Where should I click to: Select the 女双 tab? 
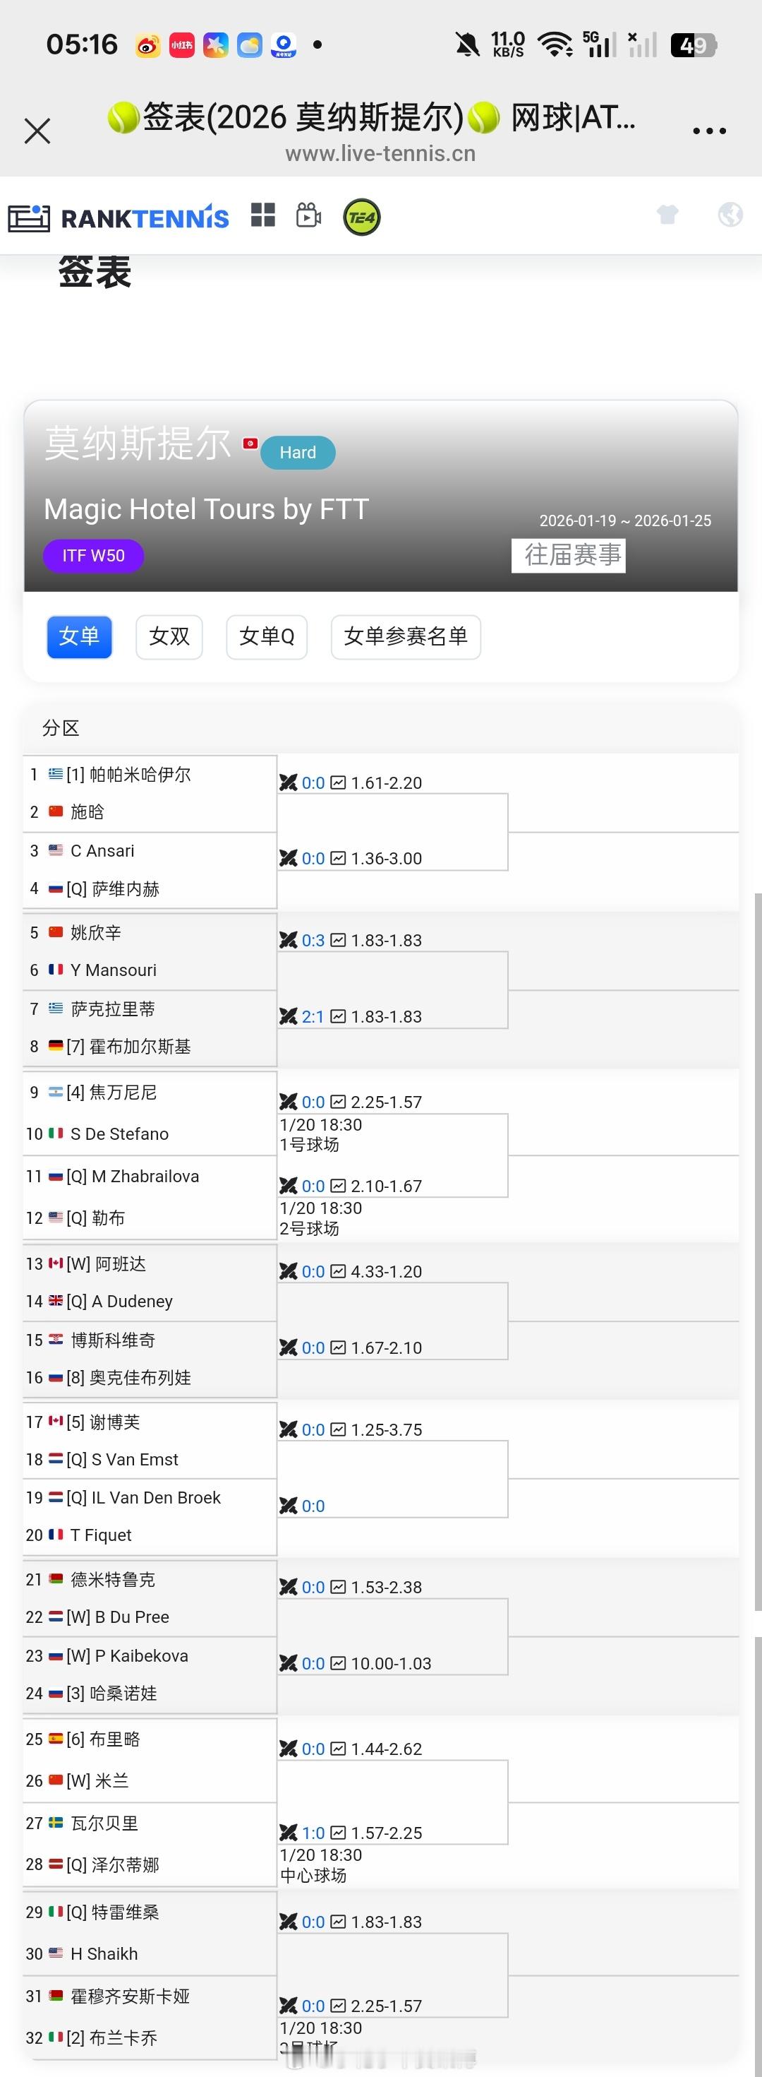tap(169, 637)
